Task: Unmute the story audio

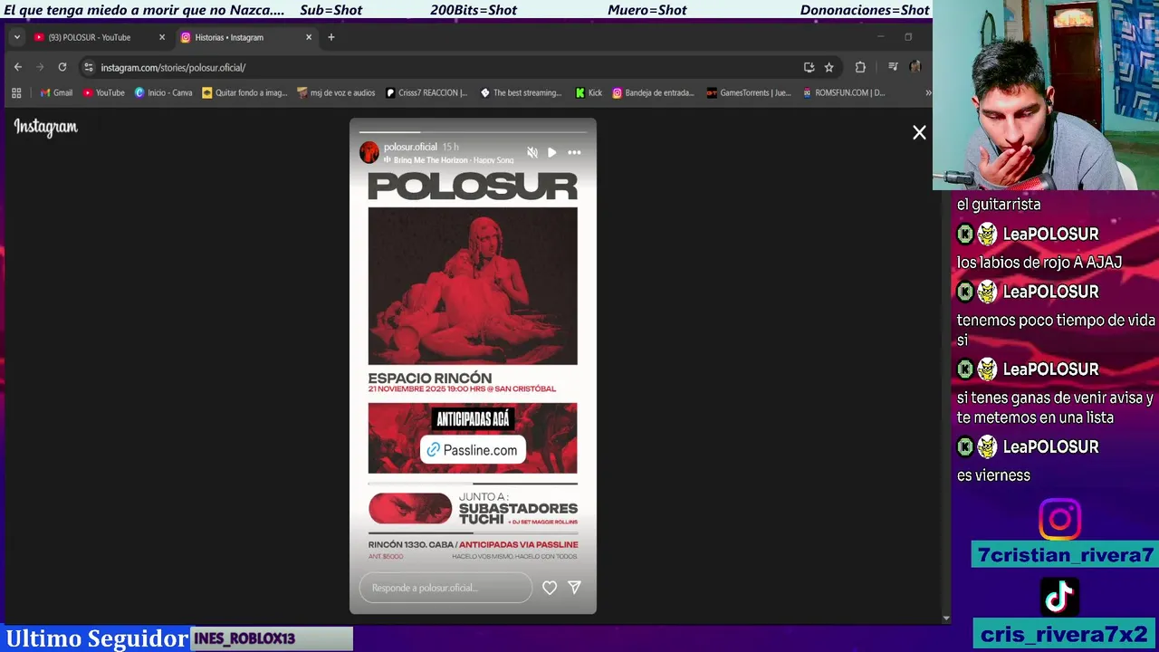Action: 532,152
